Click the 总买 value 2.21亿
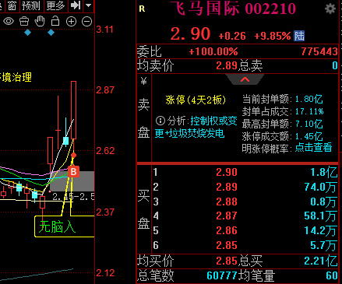The image size is (342, 284). tap(321, 261)
